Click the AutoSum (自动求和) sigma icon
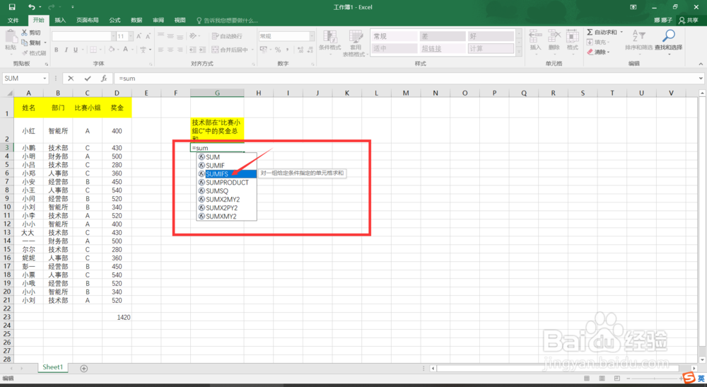Screen dimensions: 707x387 click(590, 32)
